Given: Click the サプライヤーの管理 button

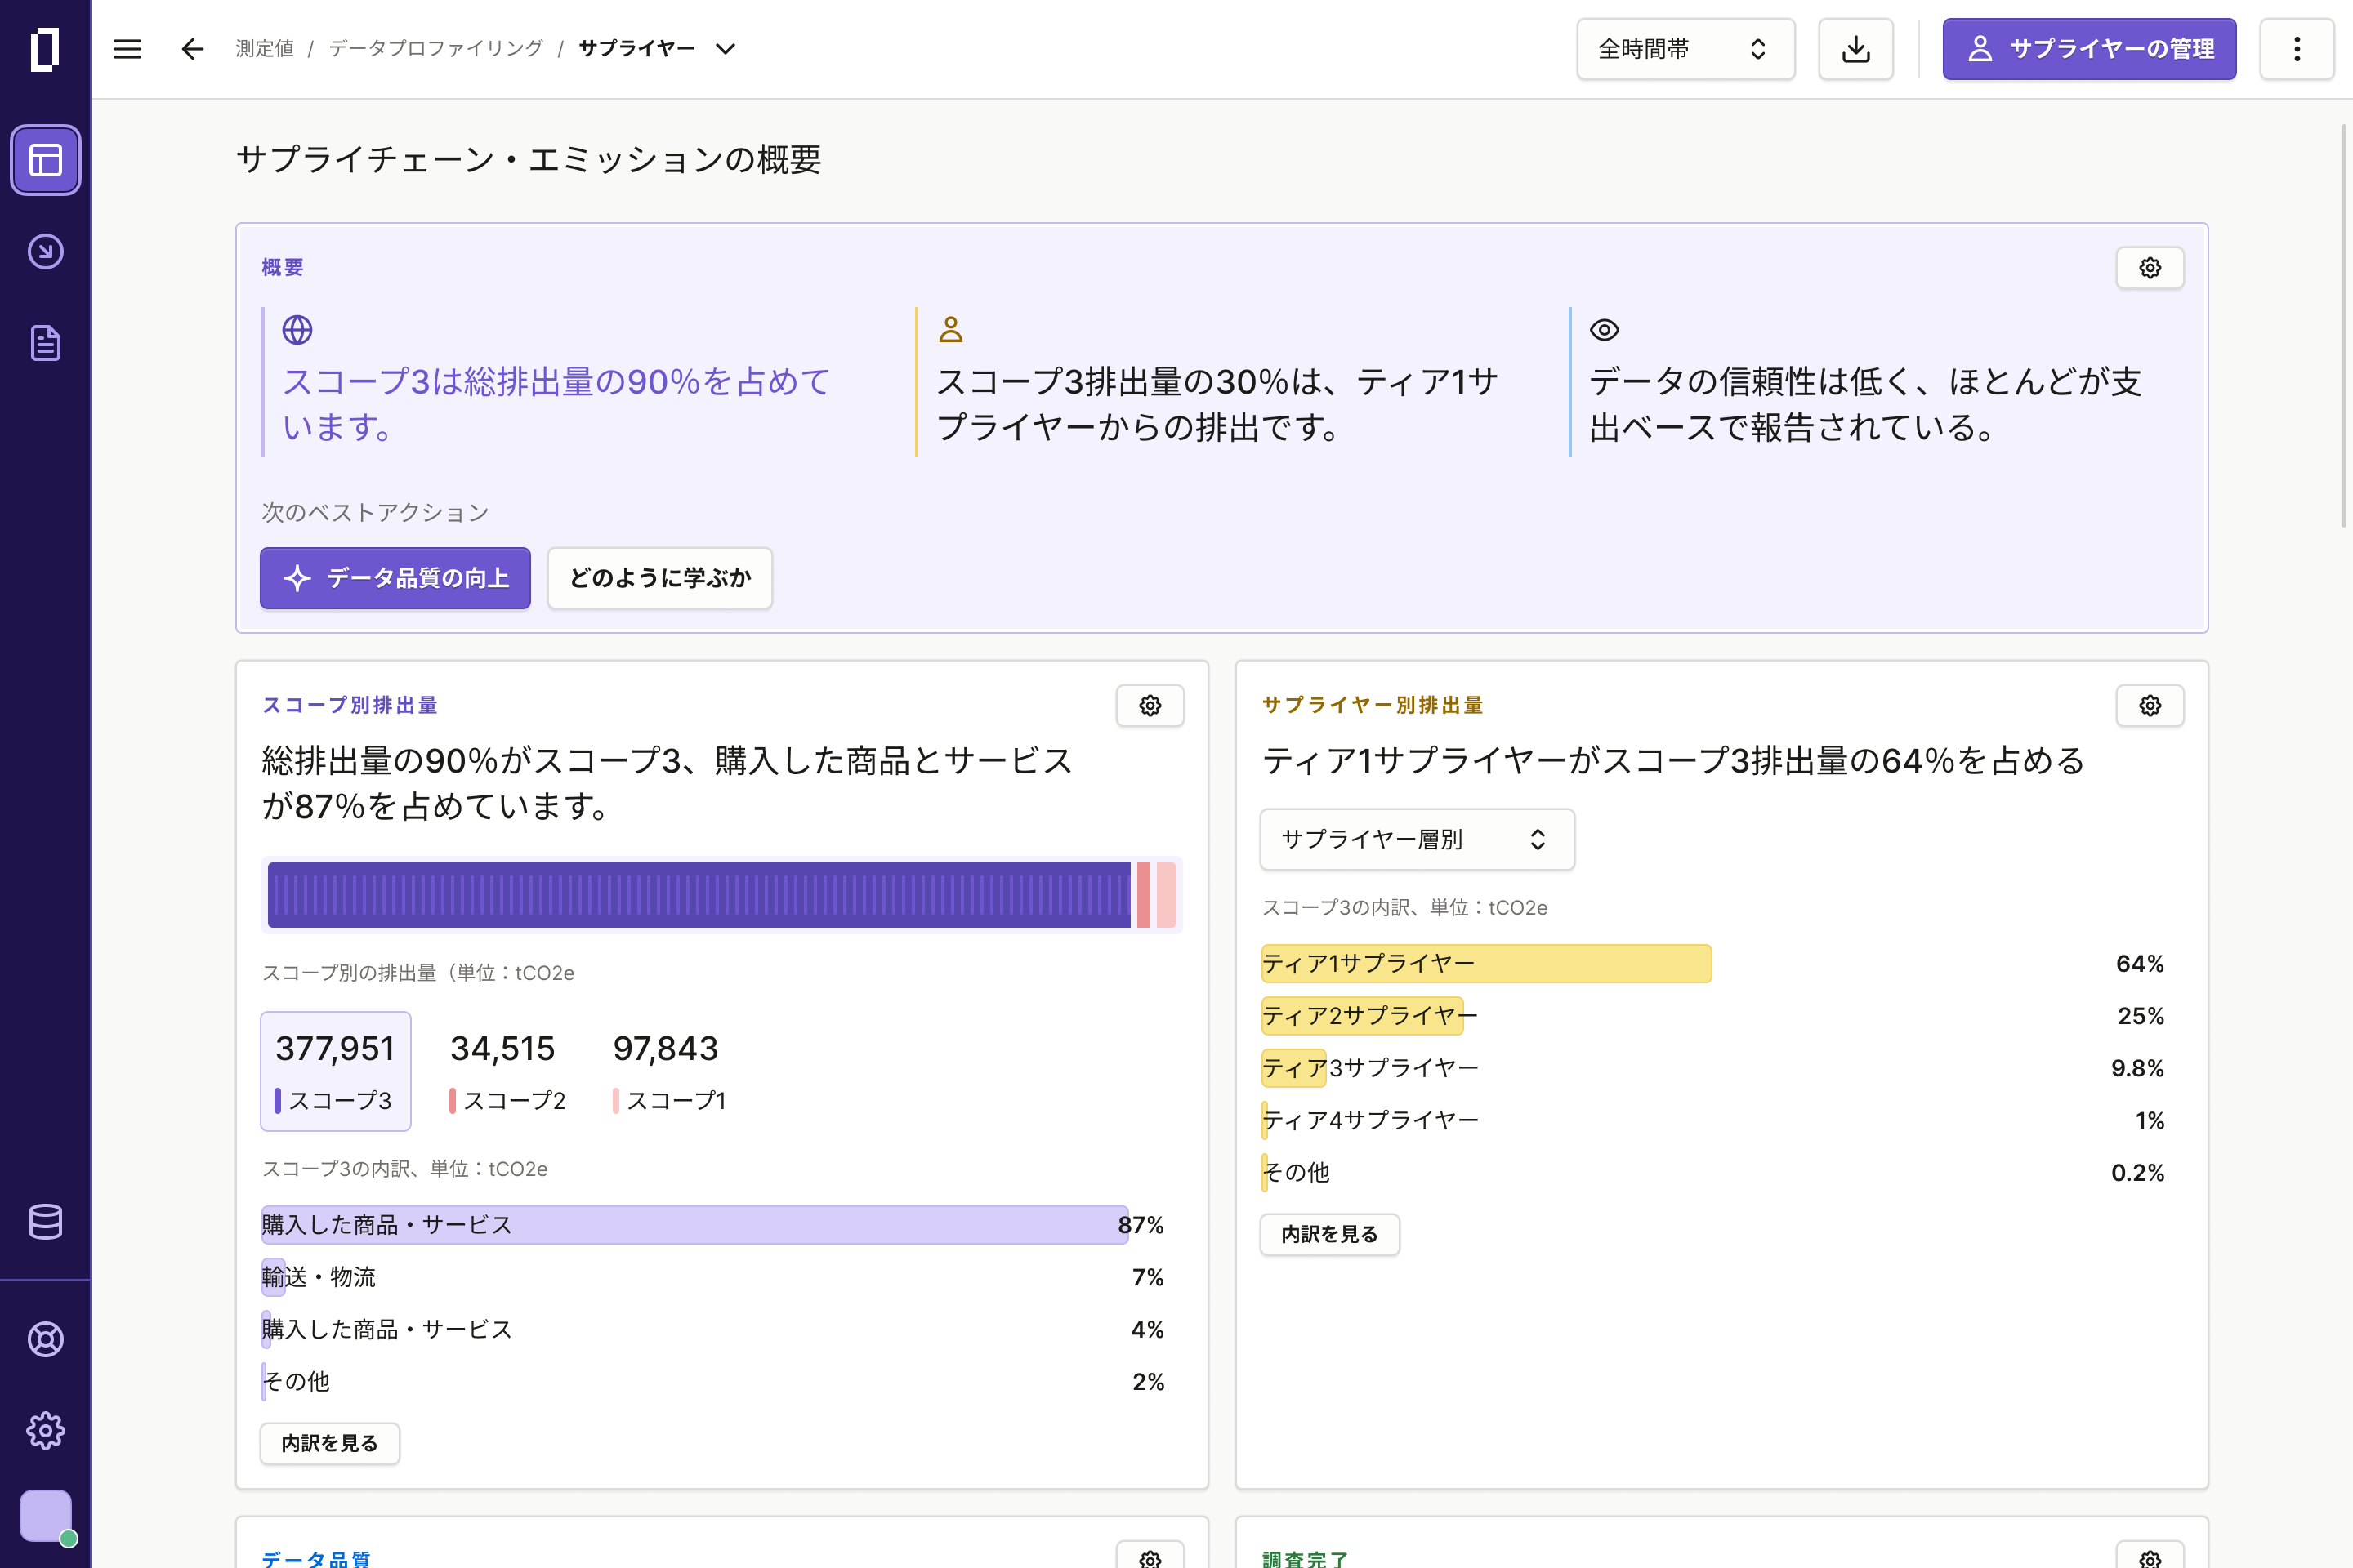Looking at the screenshot, I should [2089, 49].
